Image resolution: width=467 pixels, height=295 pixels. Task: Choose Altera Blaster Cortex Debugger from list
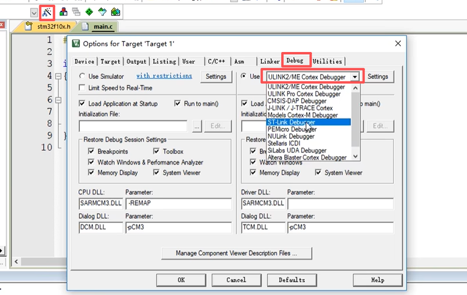[309, 157]
